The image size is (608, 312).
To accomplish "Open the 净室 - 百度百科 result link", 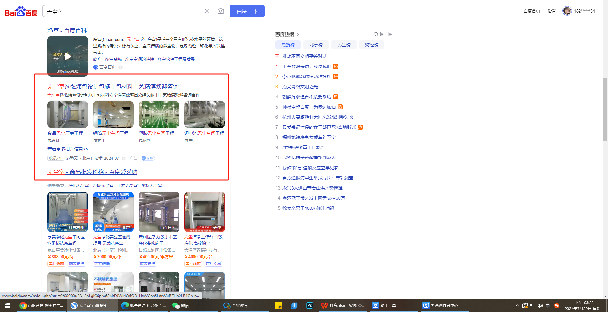I will [x=67, y=30].
